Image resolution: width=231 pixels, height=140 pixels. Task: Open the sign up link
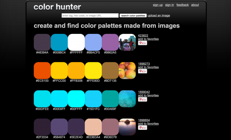pyautogui.click(x=158, y=5)
